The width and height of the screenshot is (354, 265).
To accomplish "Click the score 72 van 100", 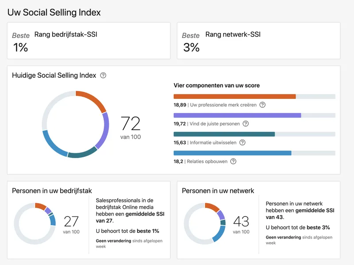I will tap(131, 128).
